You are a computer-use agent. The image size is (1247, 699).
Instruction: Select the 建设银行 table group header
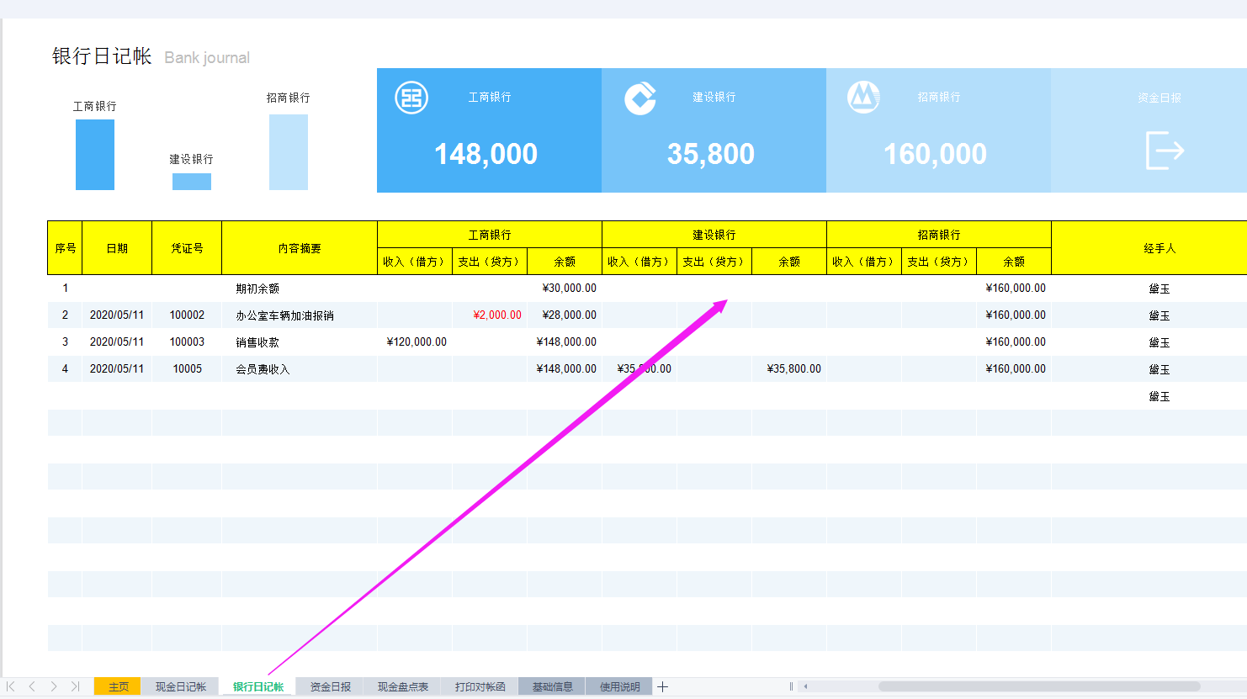(x=714, y=235)
